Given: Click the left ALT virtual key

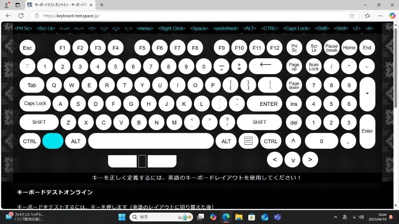Looking at the screenshot, I should coord(76,141).
